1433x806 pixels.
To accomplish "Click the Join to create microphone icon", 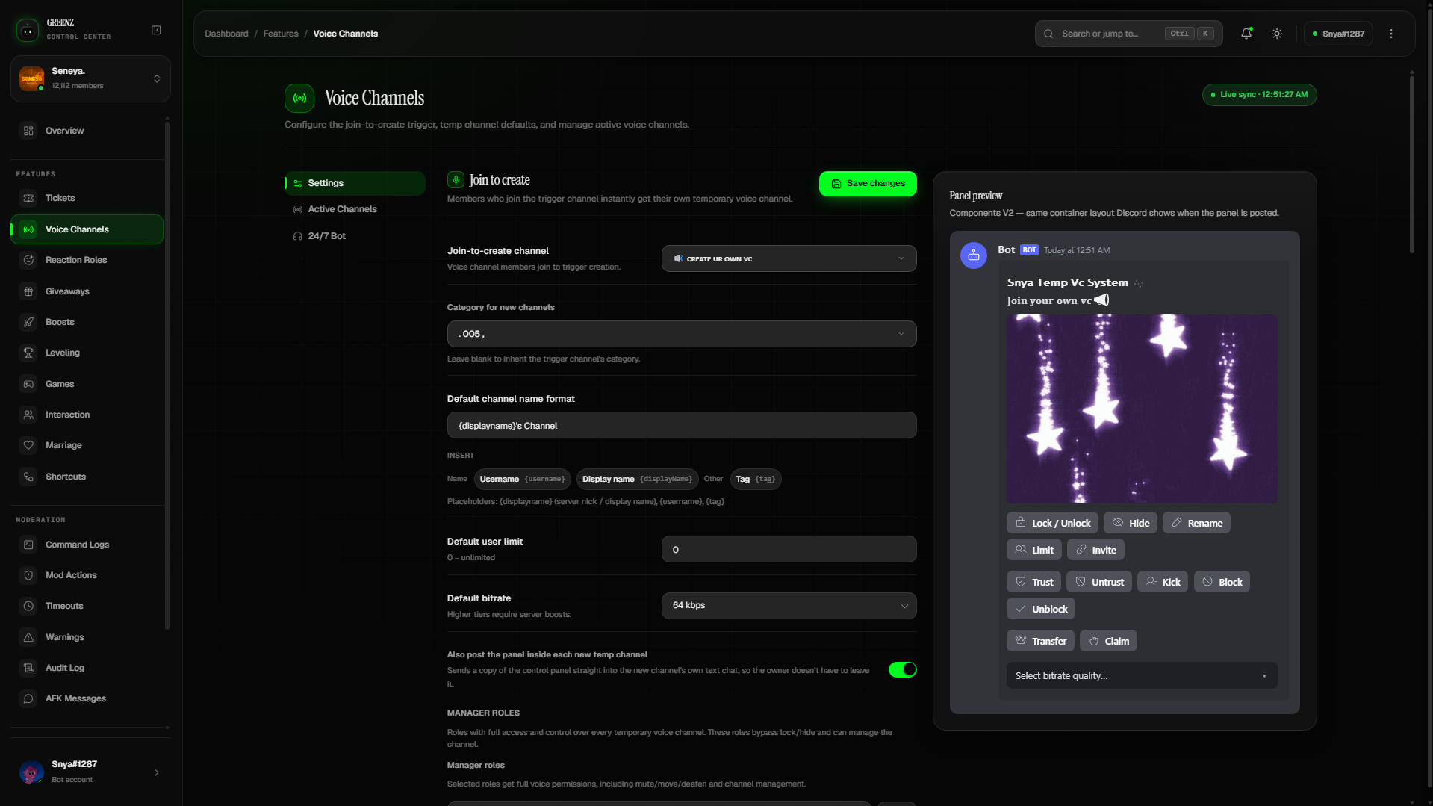I will point(456,180).
